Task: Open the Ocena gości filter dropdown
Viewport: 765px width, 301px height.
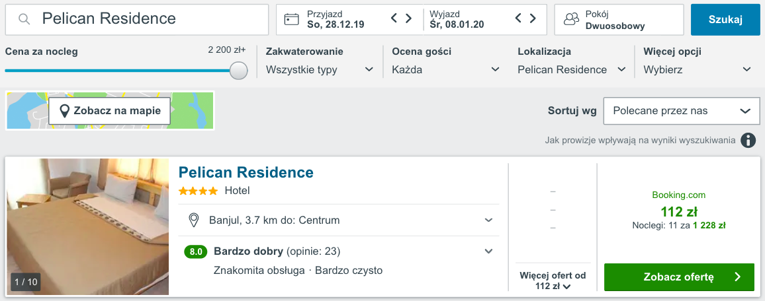Action: point(445,69)
